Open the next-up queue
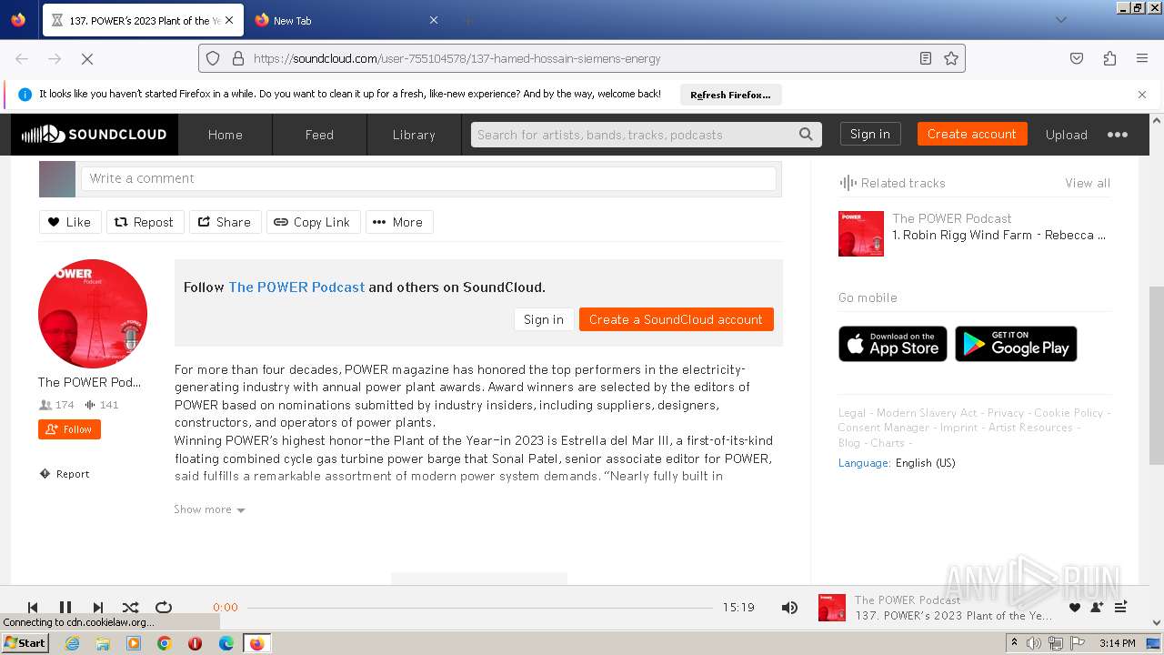 click(x=1120, y=608)
